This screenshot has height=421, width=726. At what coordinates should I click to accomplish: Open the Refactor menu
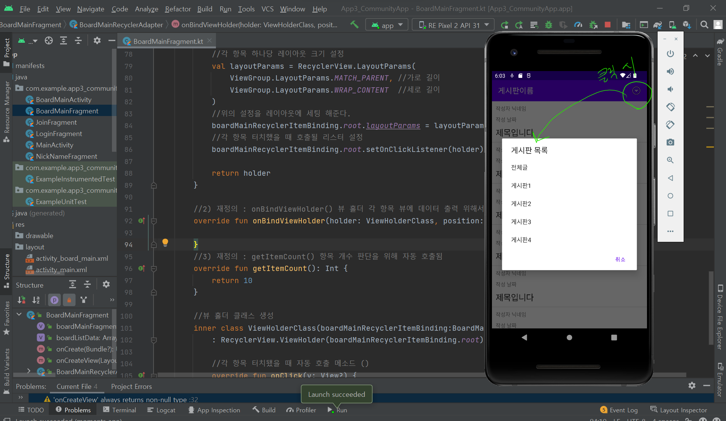point(178,9)
